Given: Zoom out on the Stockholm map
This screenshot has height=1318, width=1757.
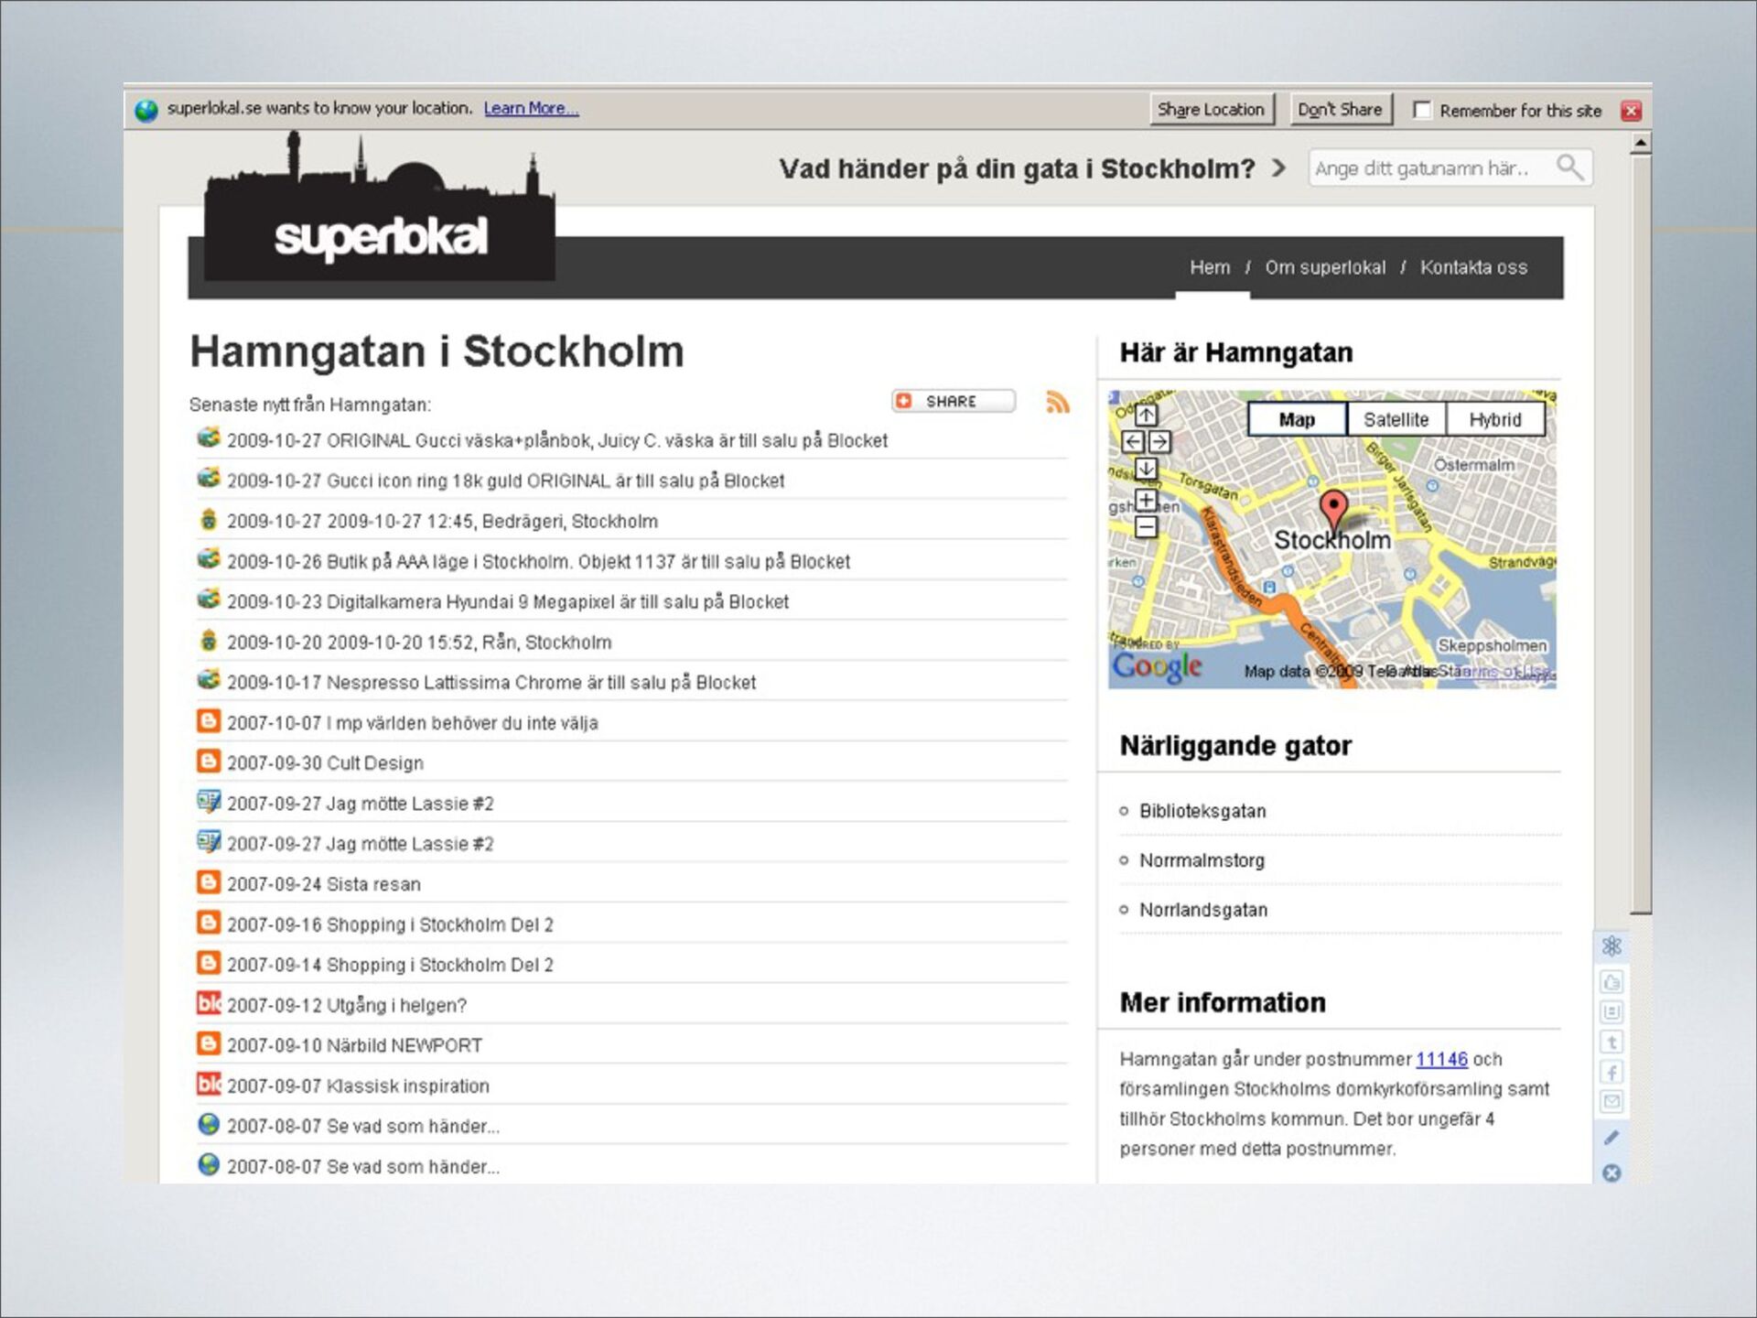Looking at the screenshot, I should (1146, 527).
